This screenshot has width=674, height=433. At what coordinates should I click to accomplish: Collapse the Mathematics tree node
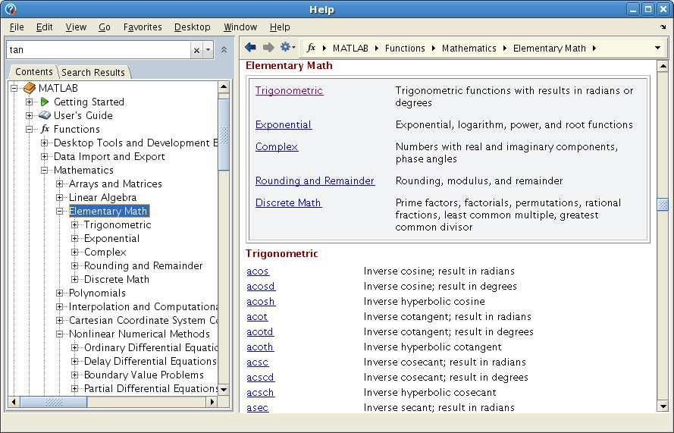pyautogui.click(x=44, y=171)
